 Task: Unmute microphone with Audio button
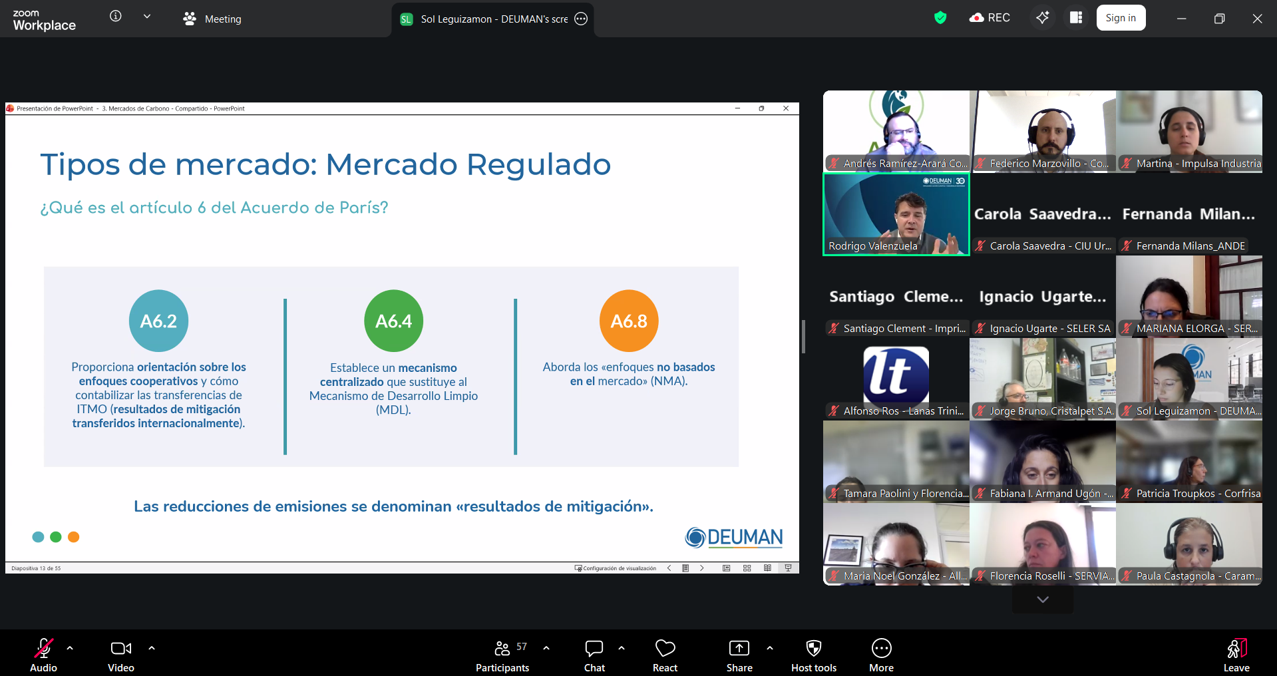coord(44,655)
